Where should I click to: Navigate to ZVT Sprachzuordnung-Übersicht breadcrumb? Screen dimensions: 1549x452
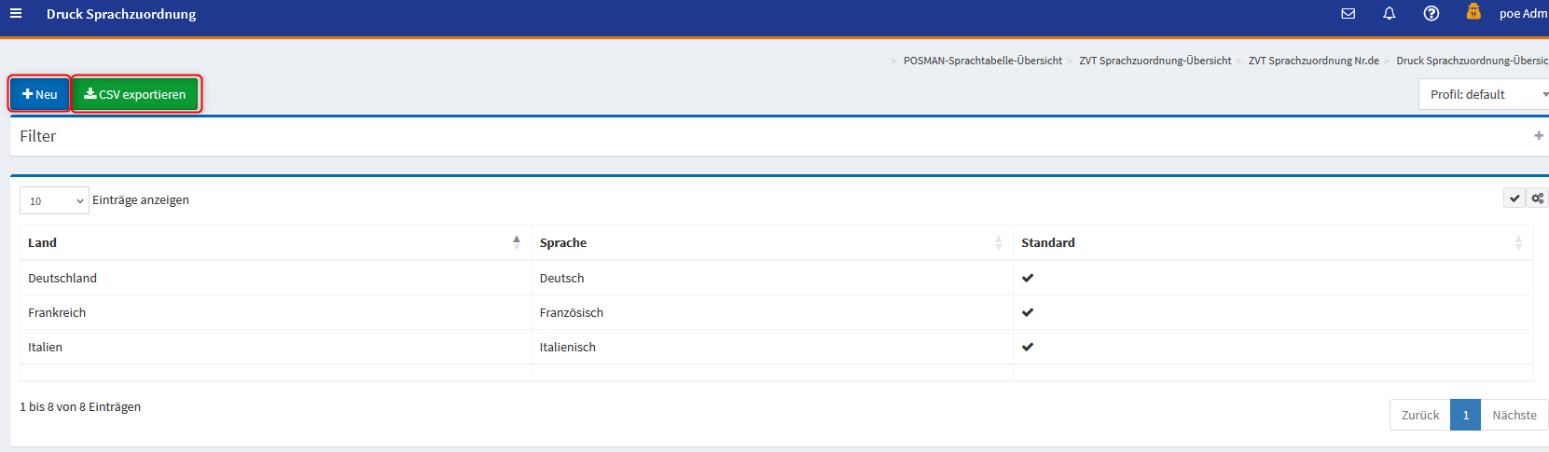tap(1155, 61)
